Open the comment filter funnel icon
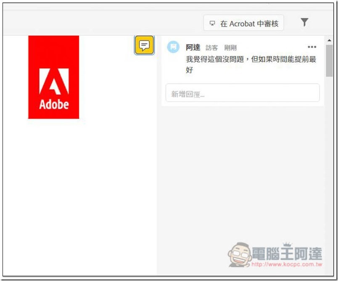The width and height of the screenshot is (338, 281). 304,22
